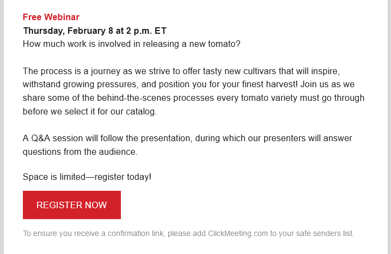The height and width of the screenshot is (254, 391).
Task: Click the Thursday, February 8 date line
Action: pyautogui.click(x=95, y=31)
